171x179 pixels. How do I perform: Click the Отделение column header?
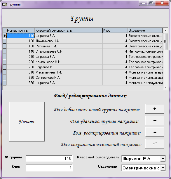tap(145, 31)
